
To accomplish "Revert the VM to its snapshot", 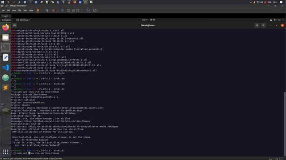I will [x=58, y=11].
